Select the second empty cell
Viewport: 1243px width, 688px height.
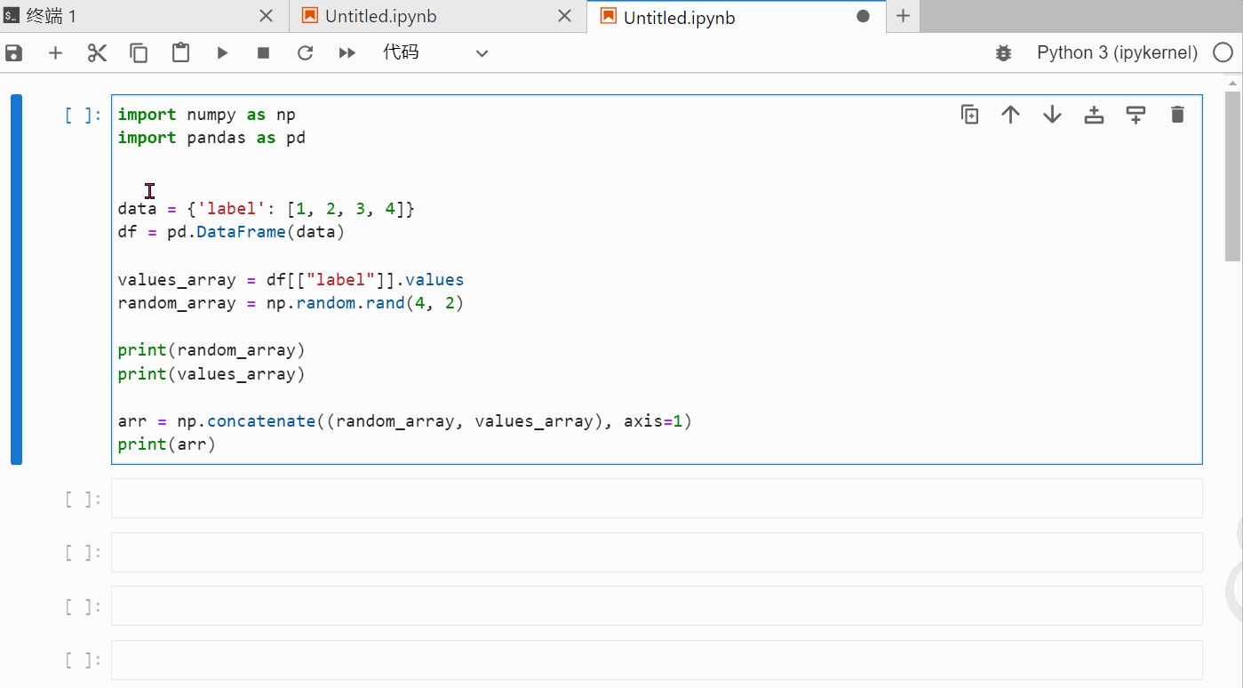pos(657,552)
